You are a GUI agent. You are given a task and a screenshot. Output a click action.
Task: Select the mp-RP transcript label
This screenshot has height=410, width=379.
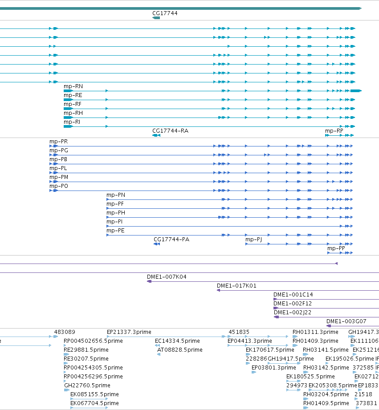334,131
